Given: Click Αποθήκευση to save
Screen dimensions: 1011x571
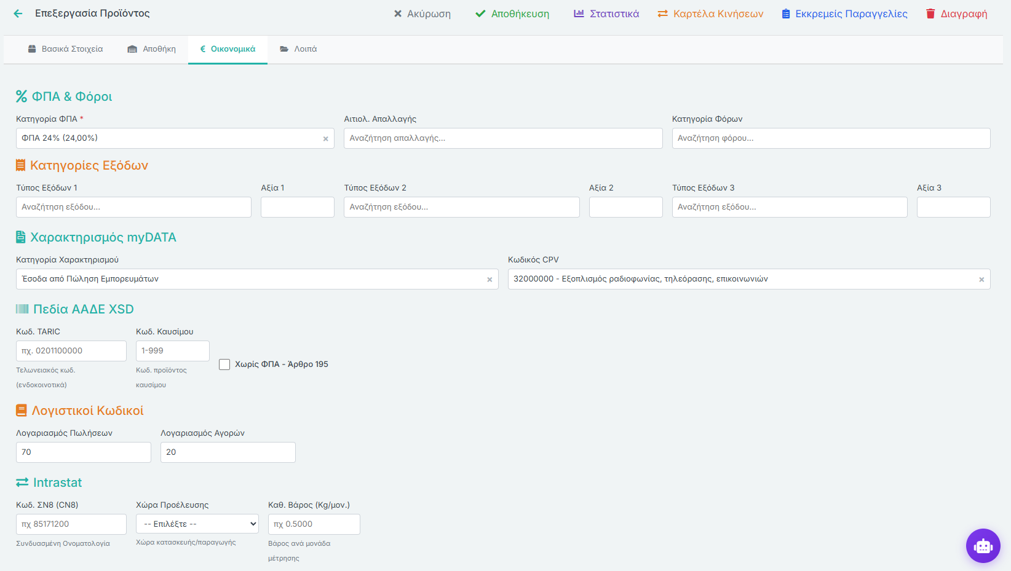Looking at the screenshot, I should coord(512,14).
